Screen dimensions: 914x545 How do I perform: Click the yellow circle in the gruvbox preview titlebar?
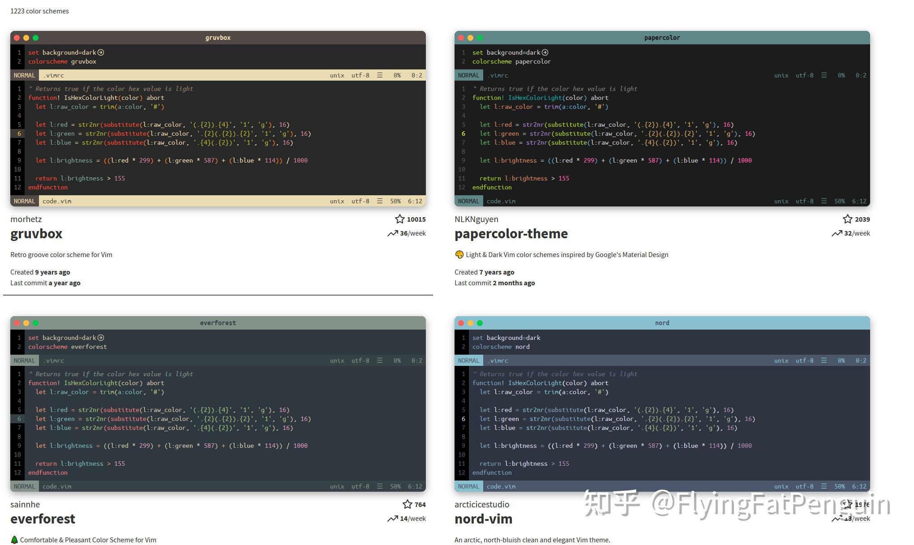[x=26, y=38]
